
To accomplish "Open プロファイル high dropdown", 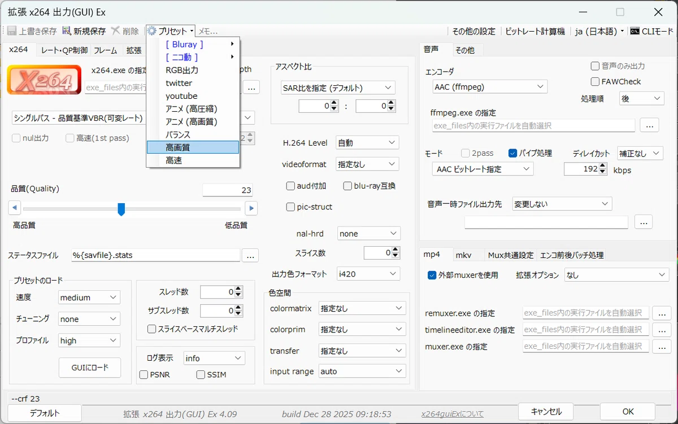I will (89, 340).
